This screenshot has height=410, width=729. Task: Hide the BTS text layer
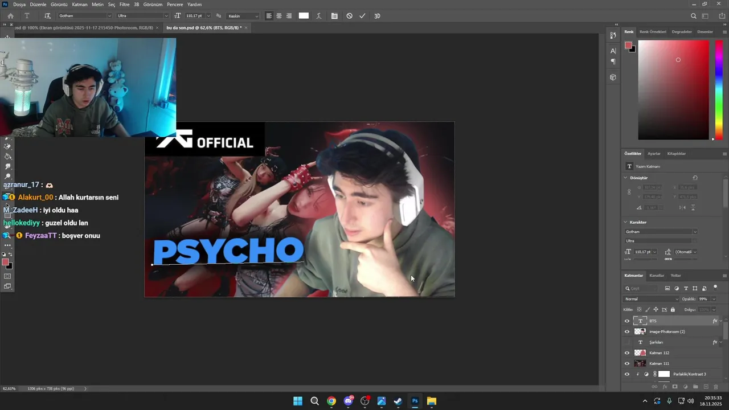[x=627, y=321]
